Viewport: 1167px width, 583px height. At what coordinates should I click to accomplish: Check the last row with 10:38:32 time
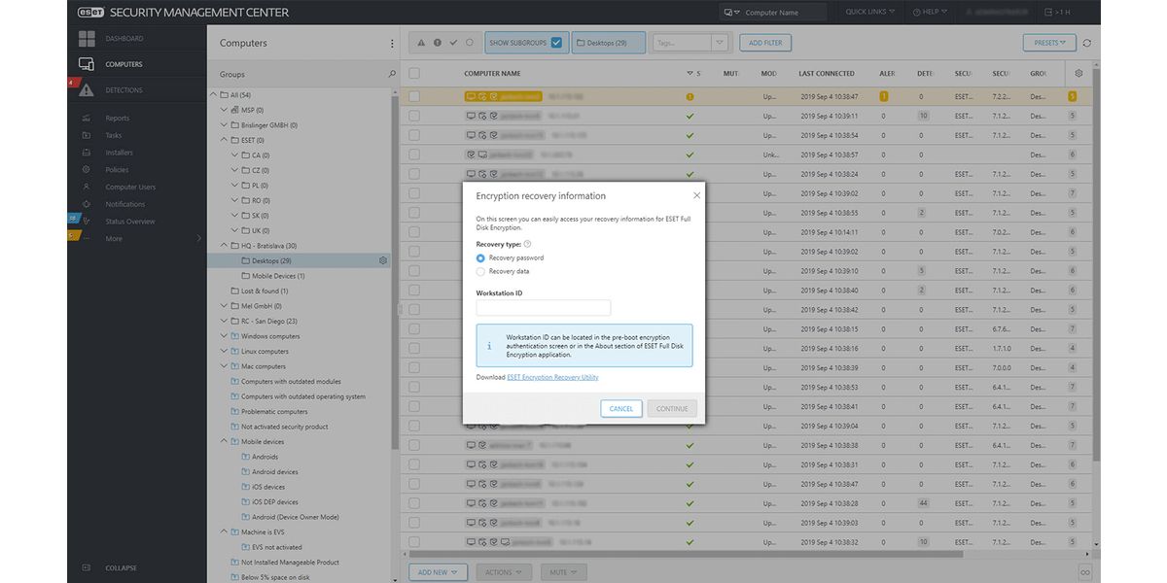pyautogui.click(x=414, y=542)
